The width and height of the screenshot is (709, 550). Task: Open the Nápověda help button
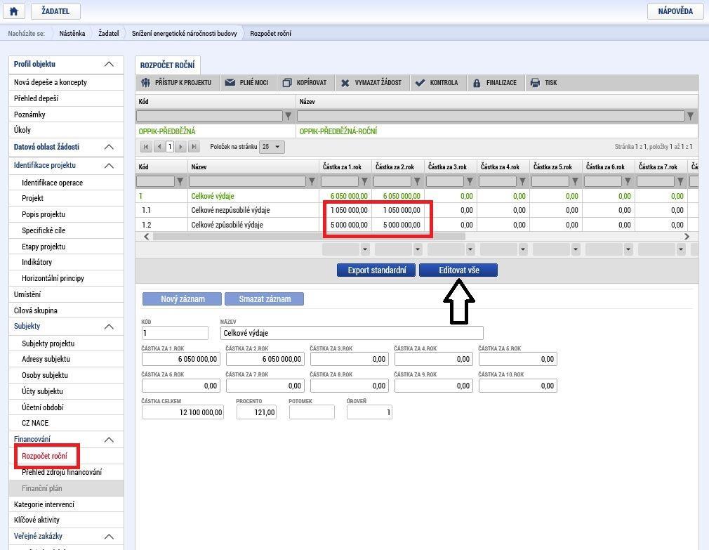[x=675, y=11]
